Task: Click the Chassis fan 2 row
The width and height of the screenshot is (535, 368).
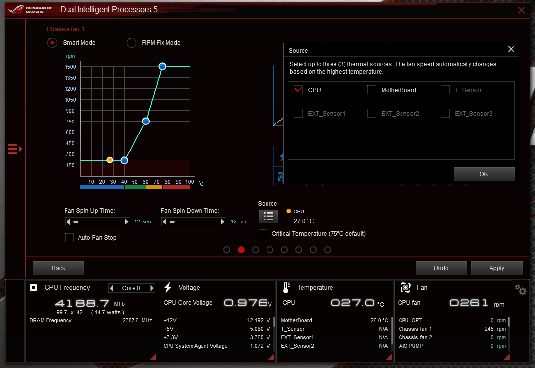Action: click(x=452, y=337)
